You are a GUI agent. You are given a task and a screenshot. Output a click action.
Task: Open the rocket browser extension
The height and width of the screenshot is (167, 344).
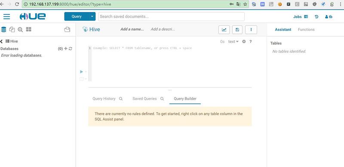(323, 4)
